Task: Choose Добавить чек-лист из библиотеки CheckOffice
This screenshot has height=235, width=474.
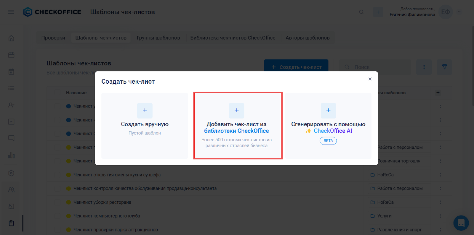Action: 238,126
